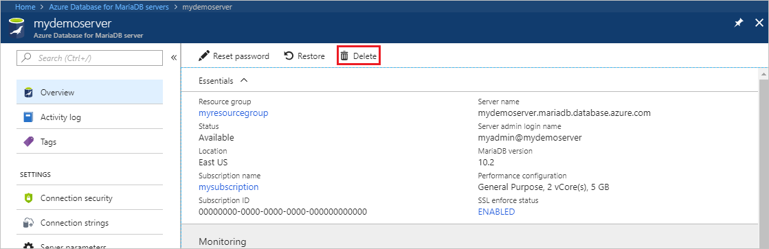Click the Activity log book icon
Image resolution: width=769 pixels, height=249 pixels.
(x=28, y=117)
